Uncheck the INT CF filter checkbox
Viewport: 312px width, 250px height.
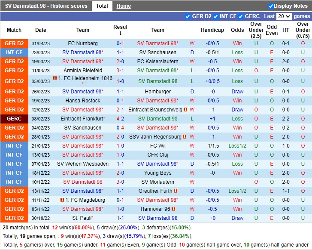pyautogui.click(x=215, y=16)
